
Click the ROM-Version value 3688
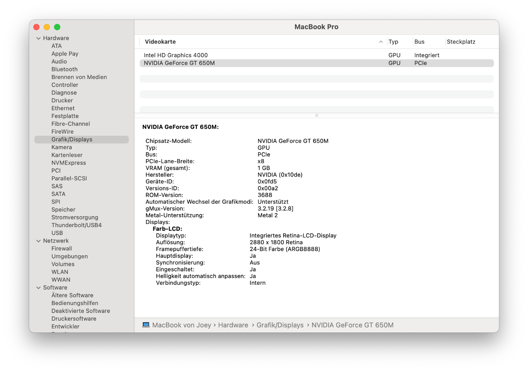coord(265,195)
